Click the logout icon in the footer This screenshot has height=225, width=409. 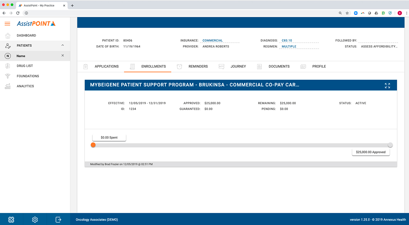point(58,220)
